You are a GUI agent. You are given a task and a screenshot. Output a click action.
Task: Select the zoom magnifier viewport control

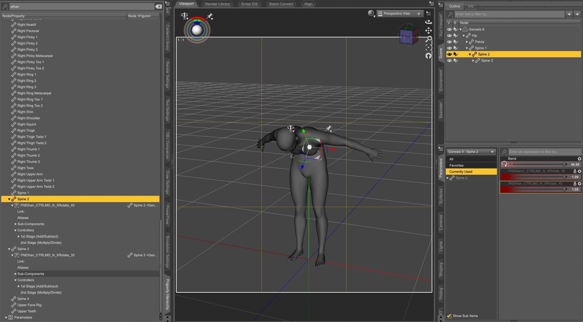[x=429, y=39]
